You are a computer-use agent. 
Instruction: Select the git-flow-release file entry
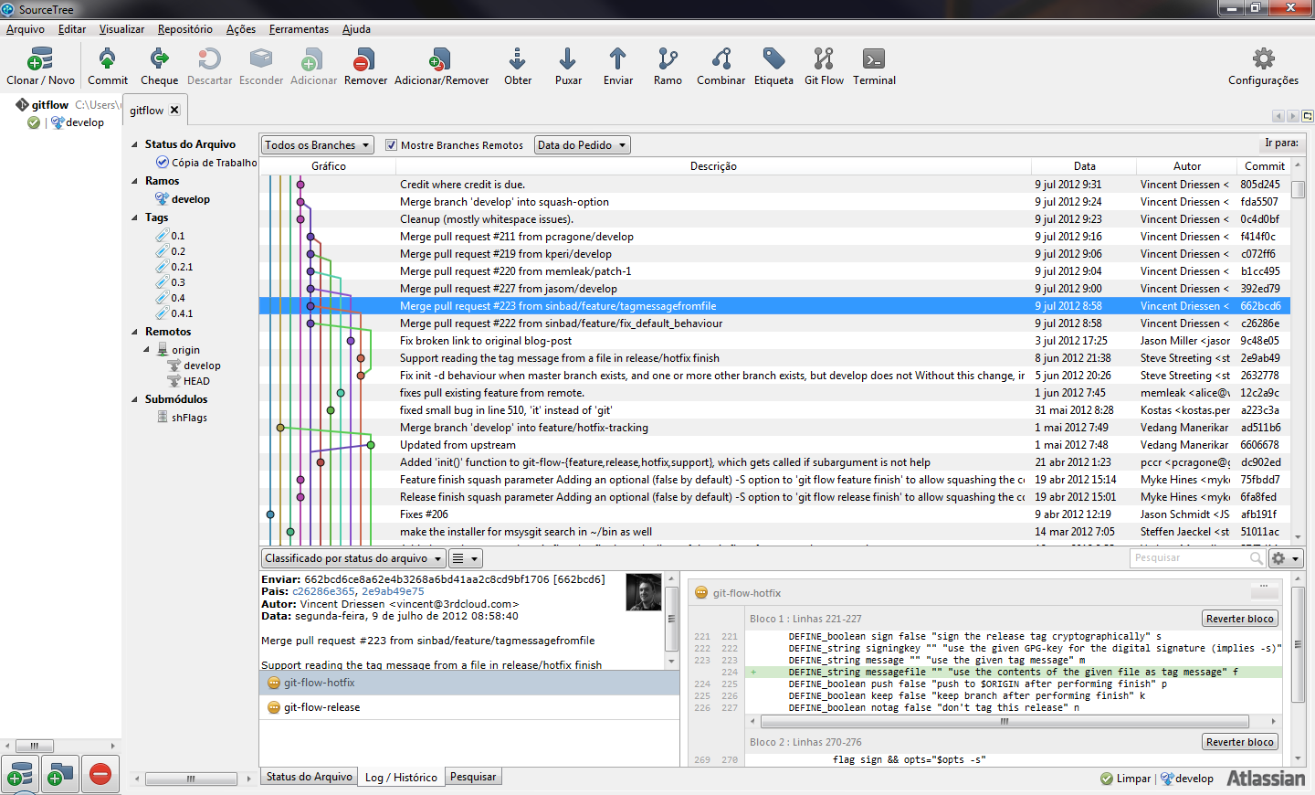(x=469, y=707)
